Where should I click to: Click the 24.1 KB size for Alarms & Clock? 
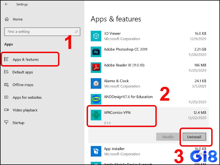[200, 81]
